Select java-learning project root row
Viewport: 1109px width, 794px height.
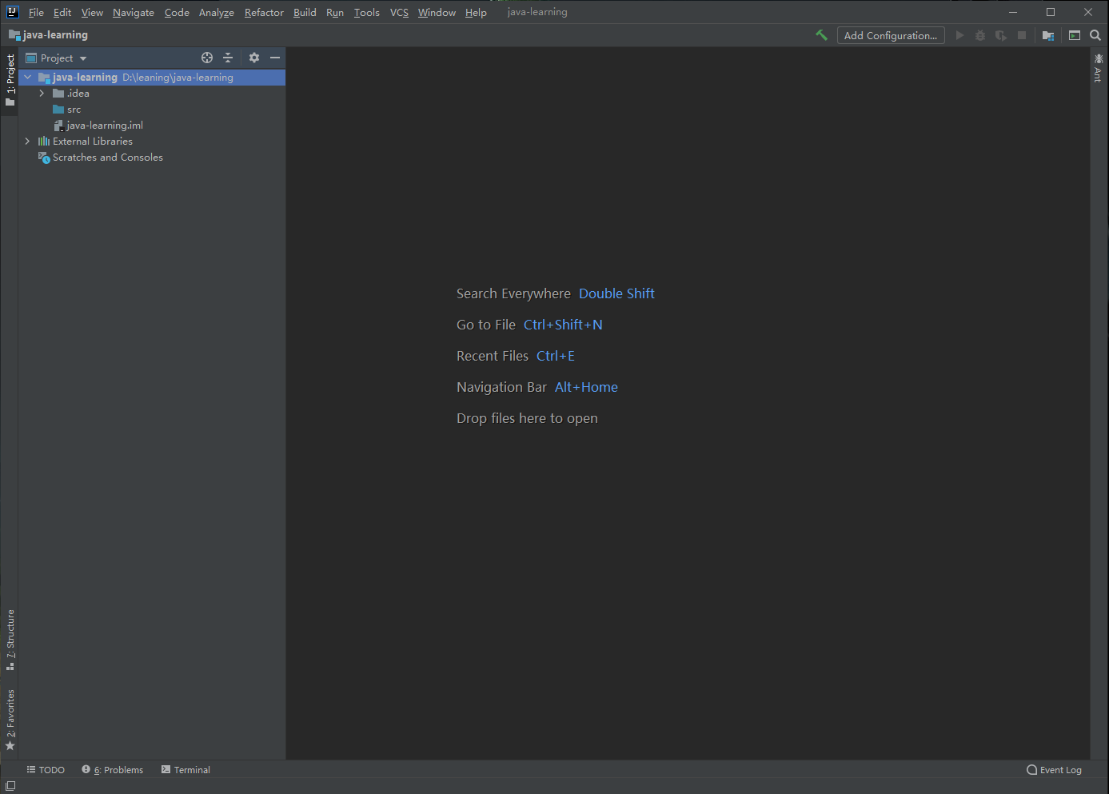point(152,78)
